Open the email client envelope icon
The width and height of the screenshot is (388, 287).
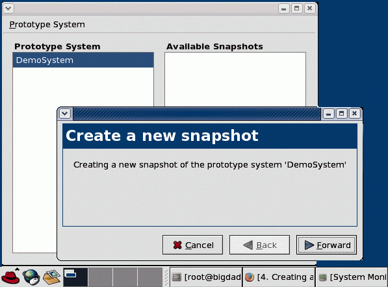pyautogui.click(x=52, y=277)
